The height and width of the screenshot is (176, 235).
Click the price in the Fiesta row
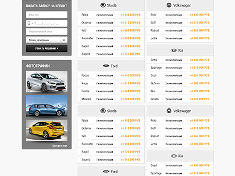[x=131, y=91]
